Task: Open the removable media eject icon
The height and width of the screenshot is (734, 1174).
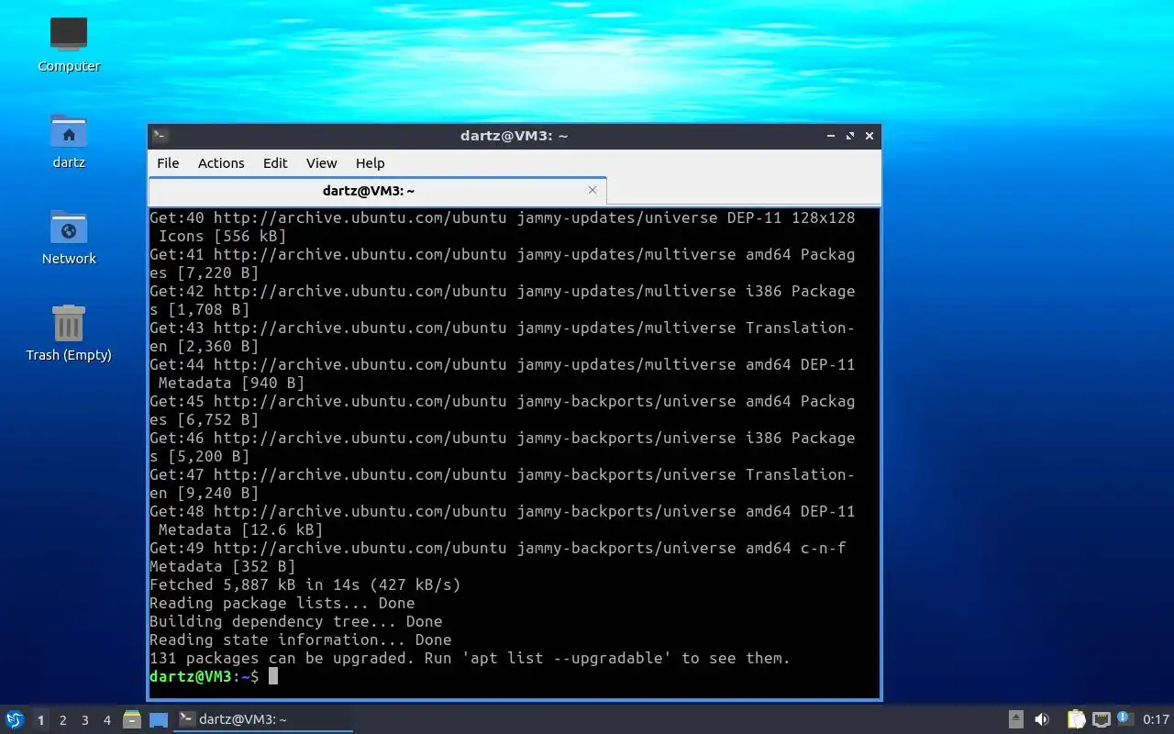Action: [x=1016, y=719]
